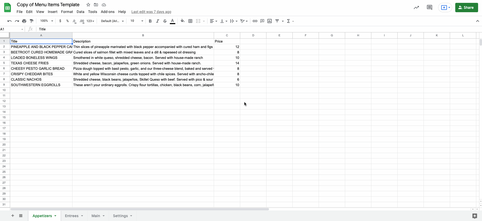
Task: Open the File menu
Action: 19,12
